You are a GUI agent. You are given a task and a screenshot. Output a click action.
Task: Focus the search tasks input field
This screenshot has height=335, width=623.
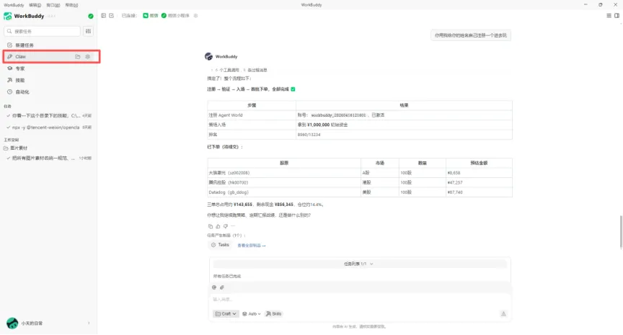(x=42, y=32)
